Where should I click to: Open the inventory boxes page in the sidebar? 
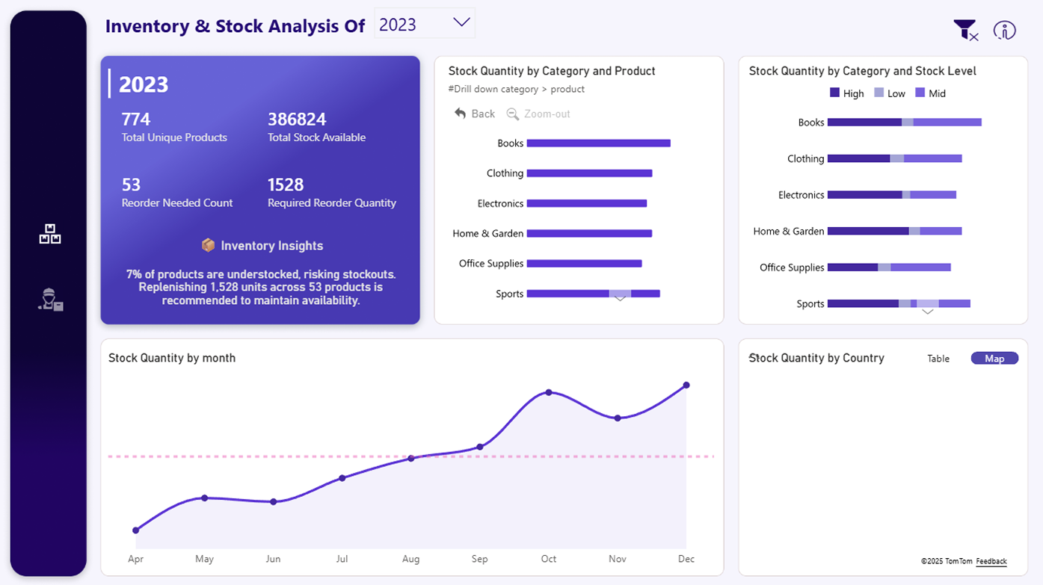[x=50, y=235]
